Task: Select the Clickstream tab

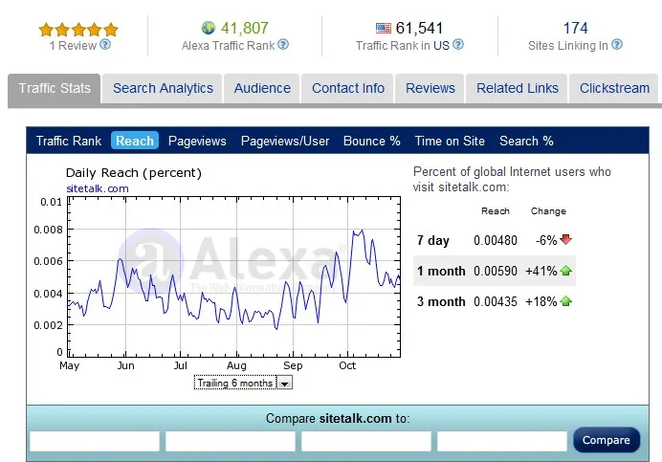Action: [x=614, y=88]
